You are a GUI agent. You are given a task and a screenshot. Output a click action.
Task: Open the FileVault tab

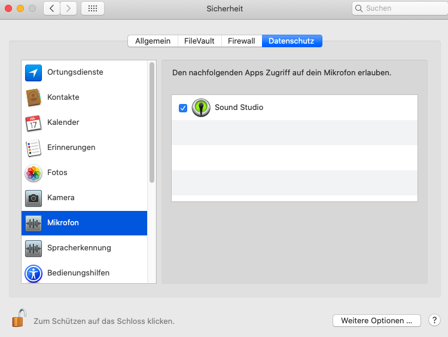[x=199, y=41]
